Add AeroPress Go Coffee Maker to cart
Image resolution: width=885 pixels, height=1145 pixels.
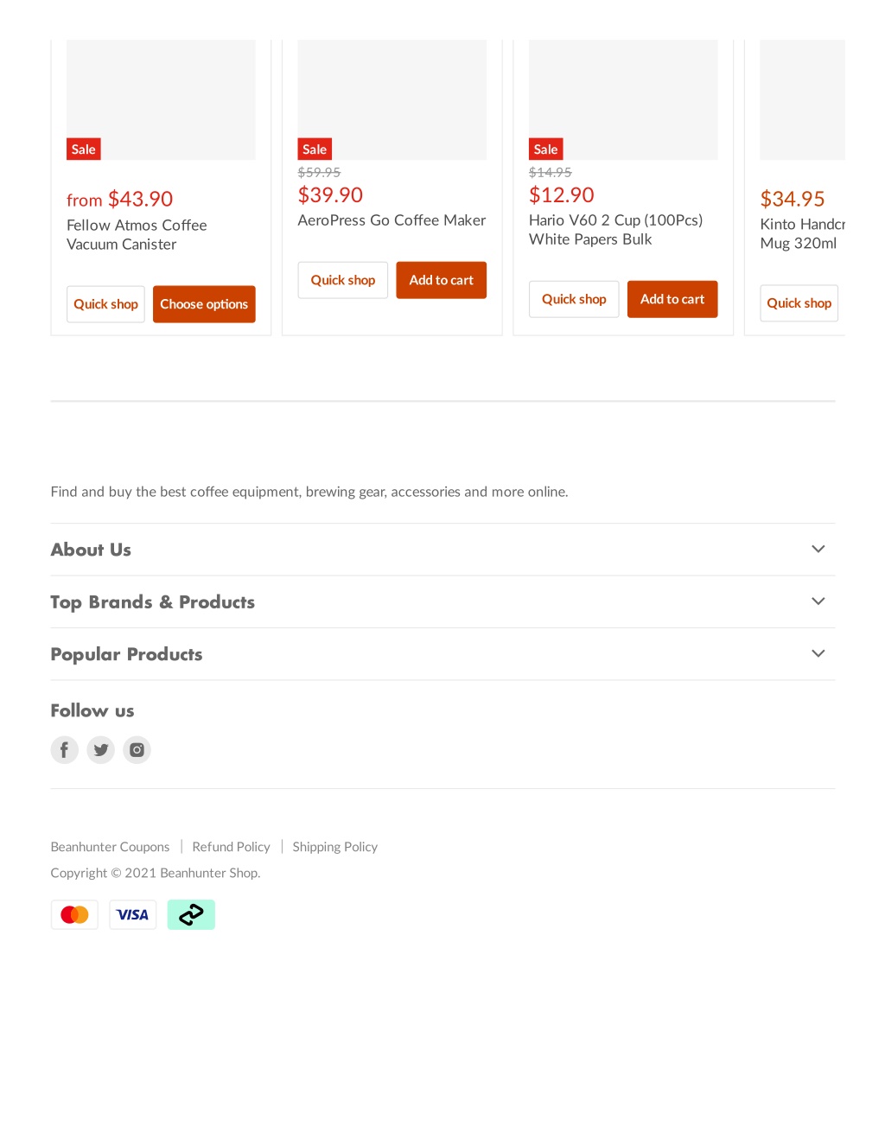(441, 280)
